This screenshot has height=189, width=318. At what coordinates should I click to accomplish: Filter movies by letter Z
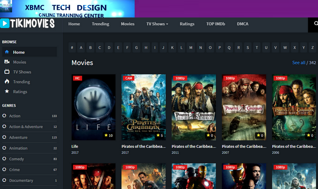coord(312,48)
